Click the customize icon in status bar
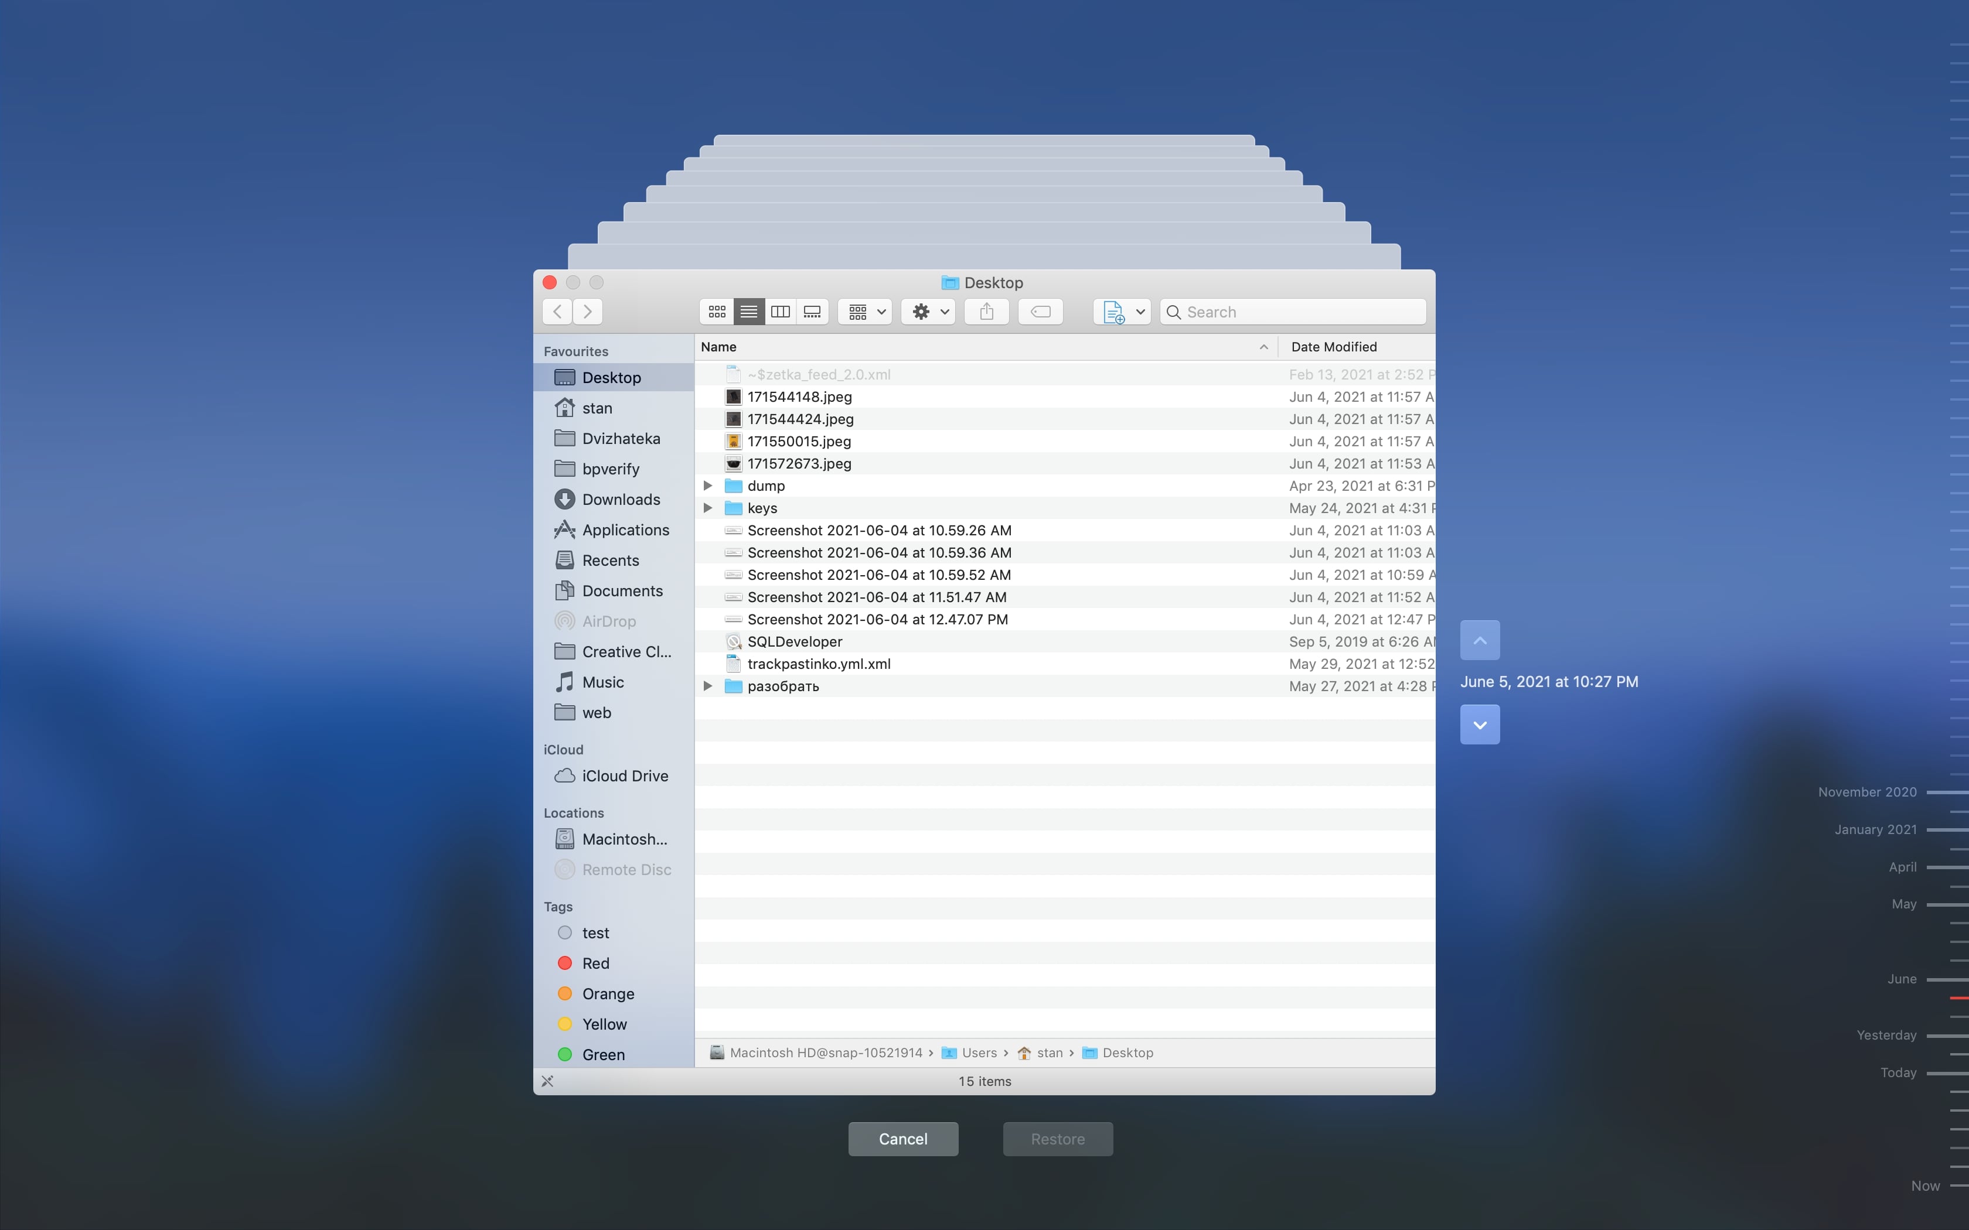Screen dimensions: 1969x1230 547,1081
